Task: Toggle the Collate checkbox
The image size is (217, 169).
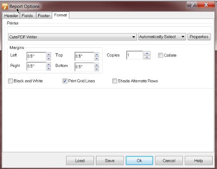Action: click(160, 55)
